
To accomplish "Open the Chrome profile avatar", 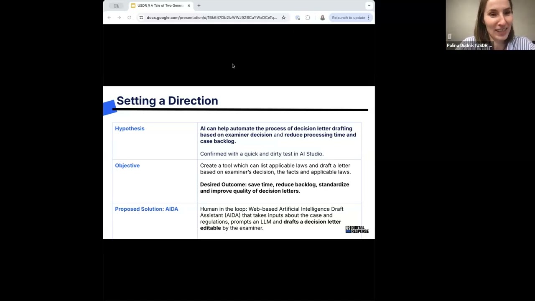I will (322, 18).
